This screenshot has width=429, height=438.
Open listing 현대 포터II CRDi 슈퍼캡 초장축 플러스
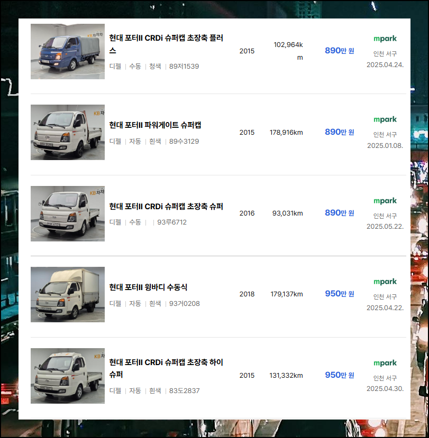[166, 44]
